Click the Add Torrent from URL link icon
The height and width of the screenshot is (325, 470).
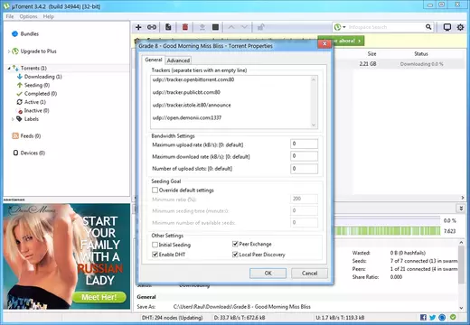pyautogui.click(x=152, y=27)
